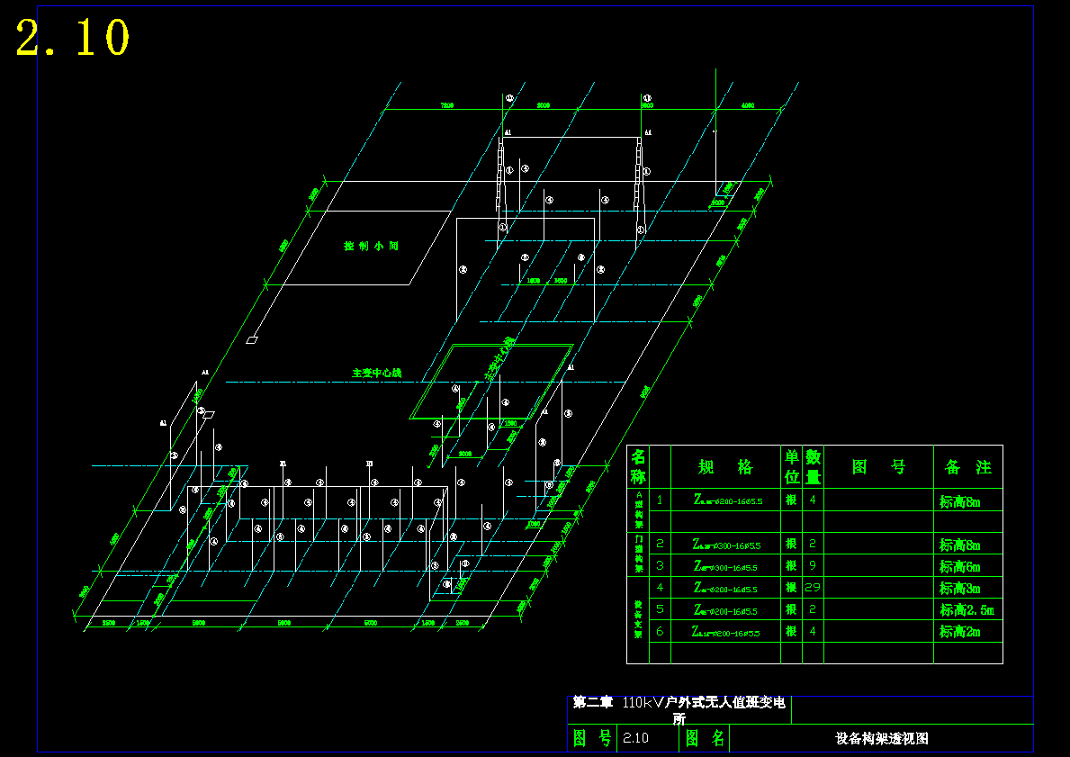Select the "标高2.5m" remark cell
The width and height of the screenshot is (1070, 757).
pos(967,610)
